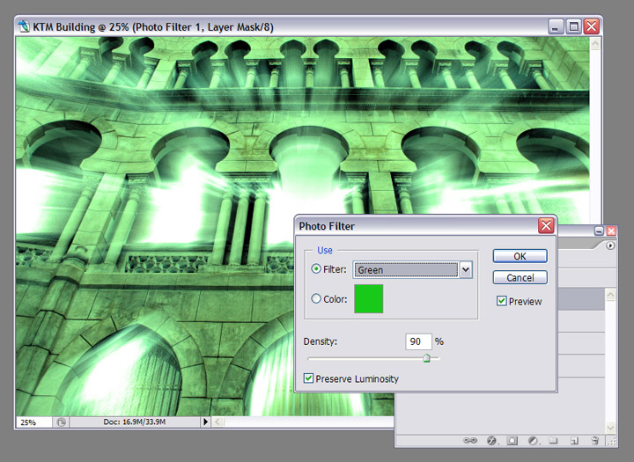Screen dimensions: 634x462
Task: Add a layer mask via panel icon
Action: (512, 440)
